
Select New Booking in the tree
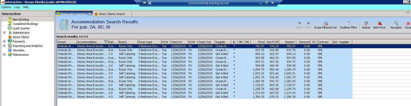tap(21, 19)
